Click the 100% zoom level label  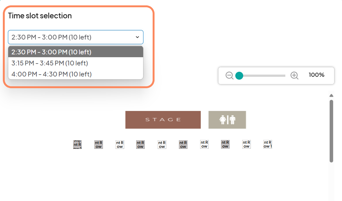point(317,75)
